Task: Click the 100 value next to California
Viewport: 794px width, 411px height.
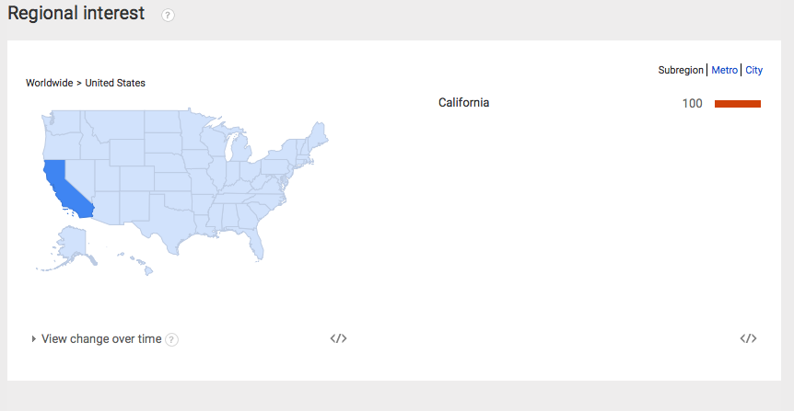Action: [692, 104]
